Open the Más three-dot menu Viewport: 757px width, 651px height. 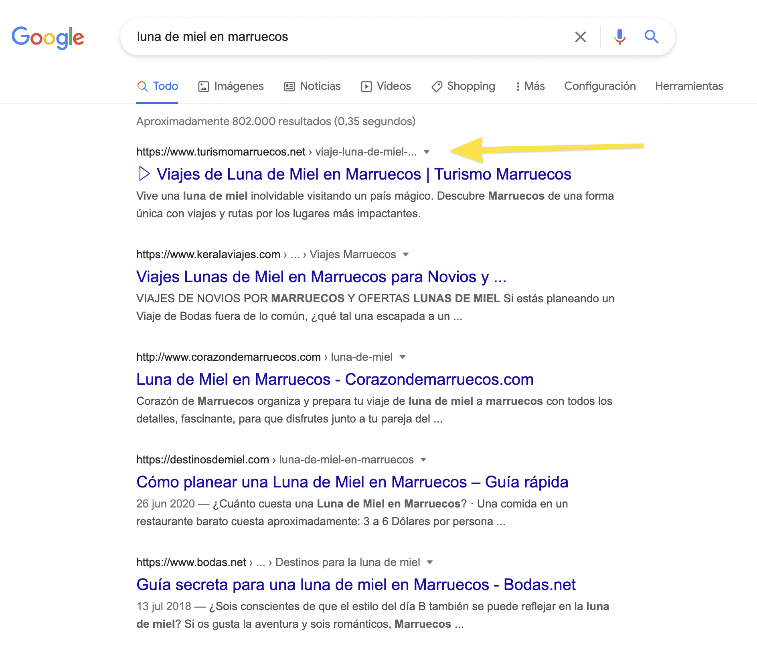click(530, 86)
